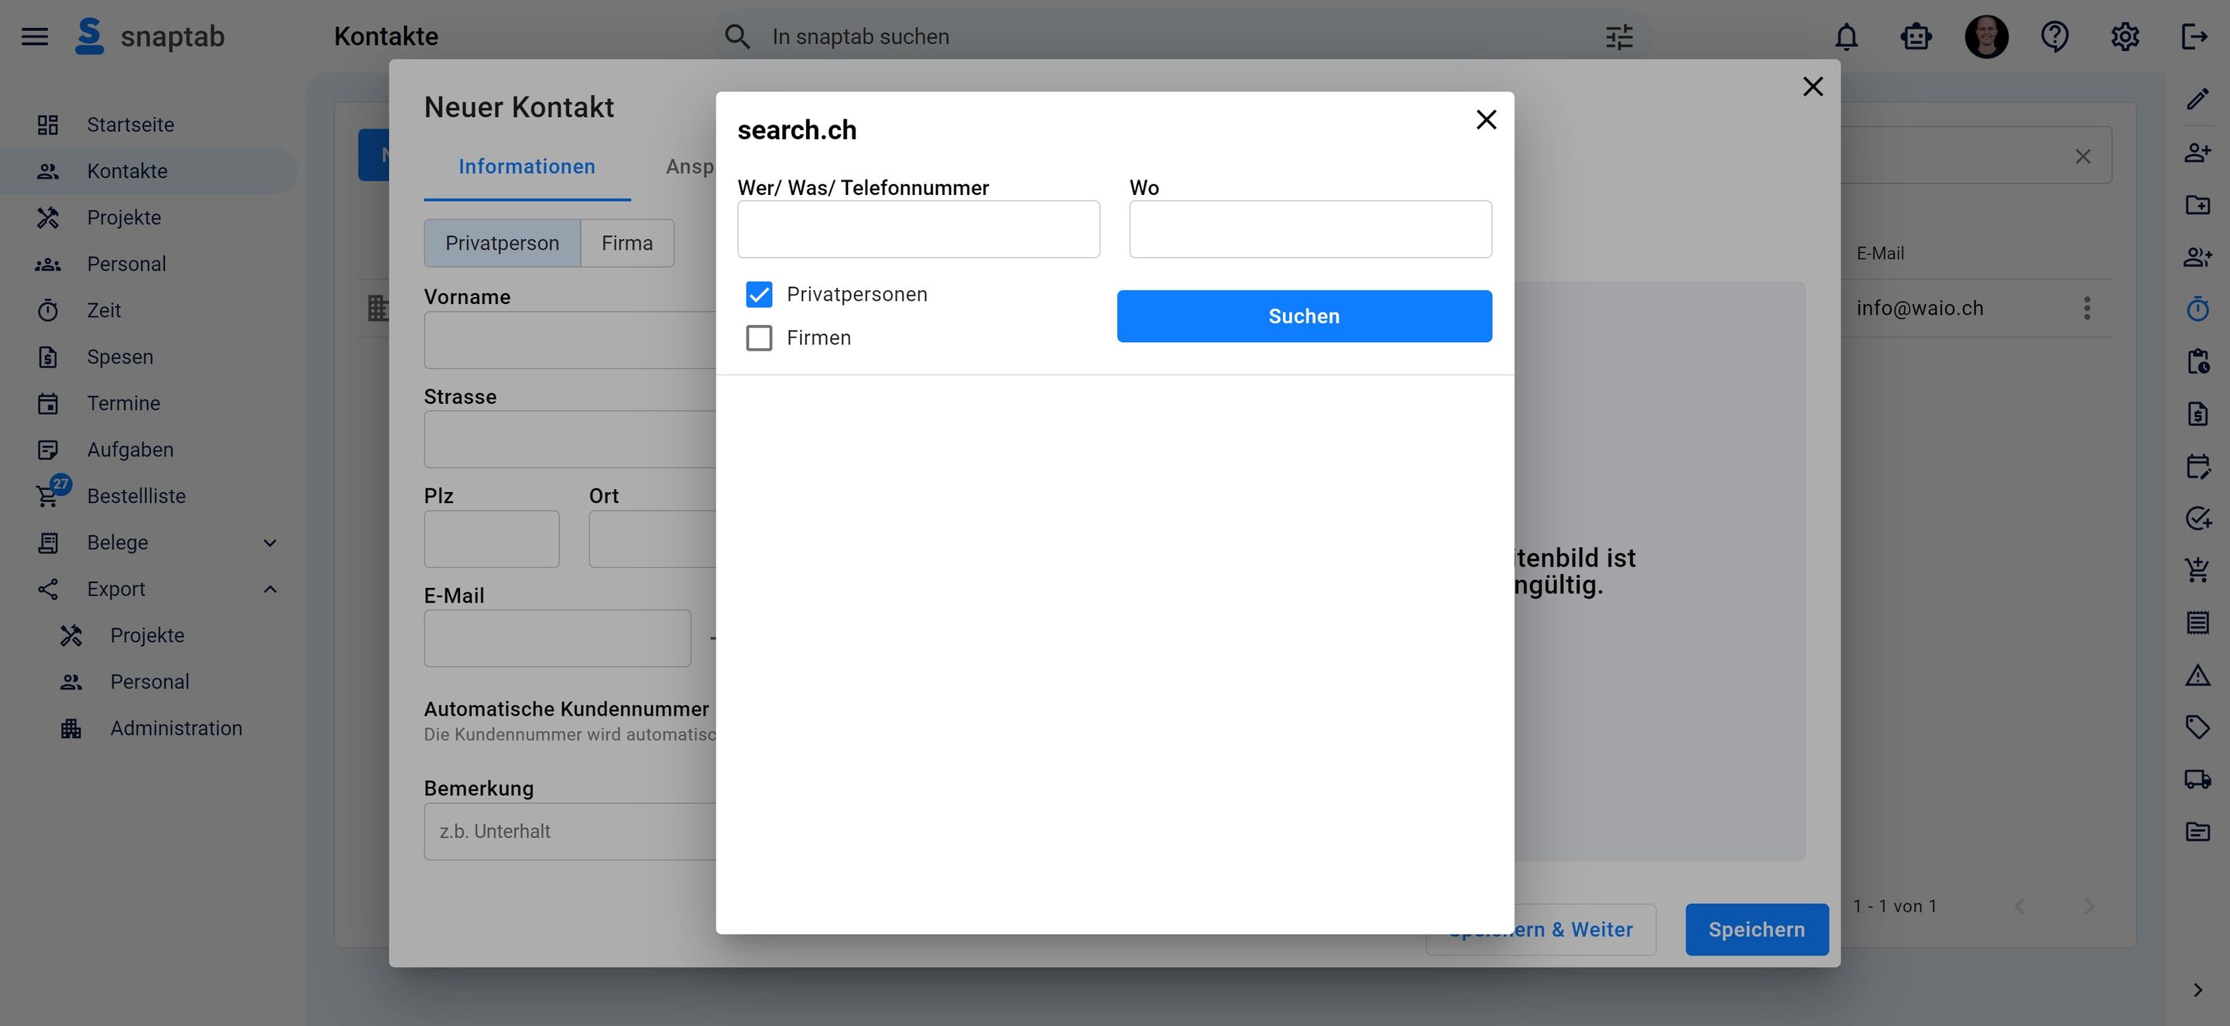Click the E-Mail input field in Neuer Kontakt
This screenshot has width=2230, height=1026.
coord(557,638)
